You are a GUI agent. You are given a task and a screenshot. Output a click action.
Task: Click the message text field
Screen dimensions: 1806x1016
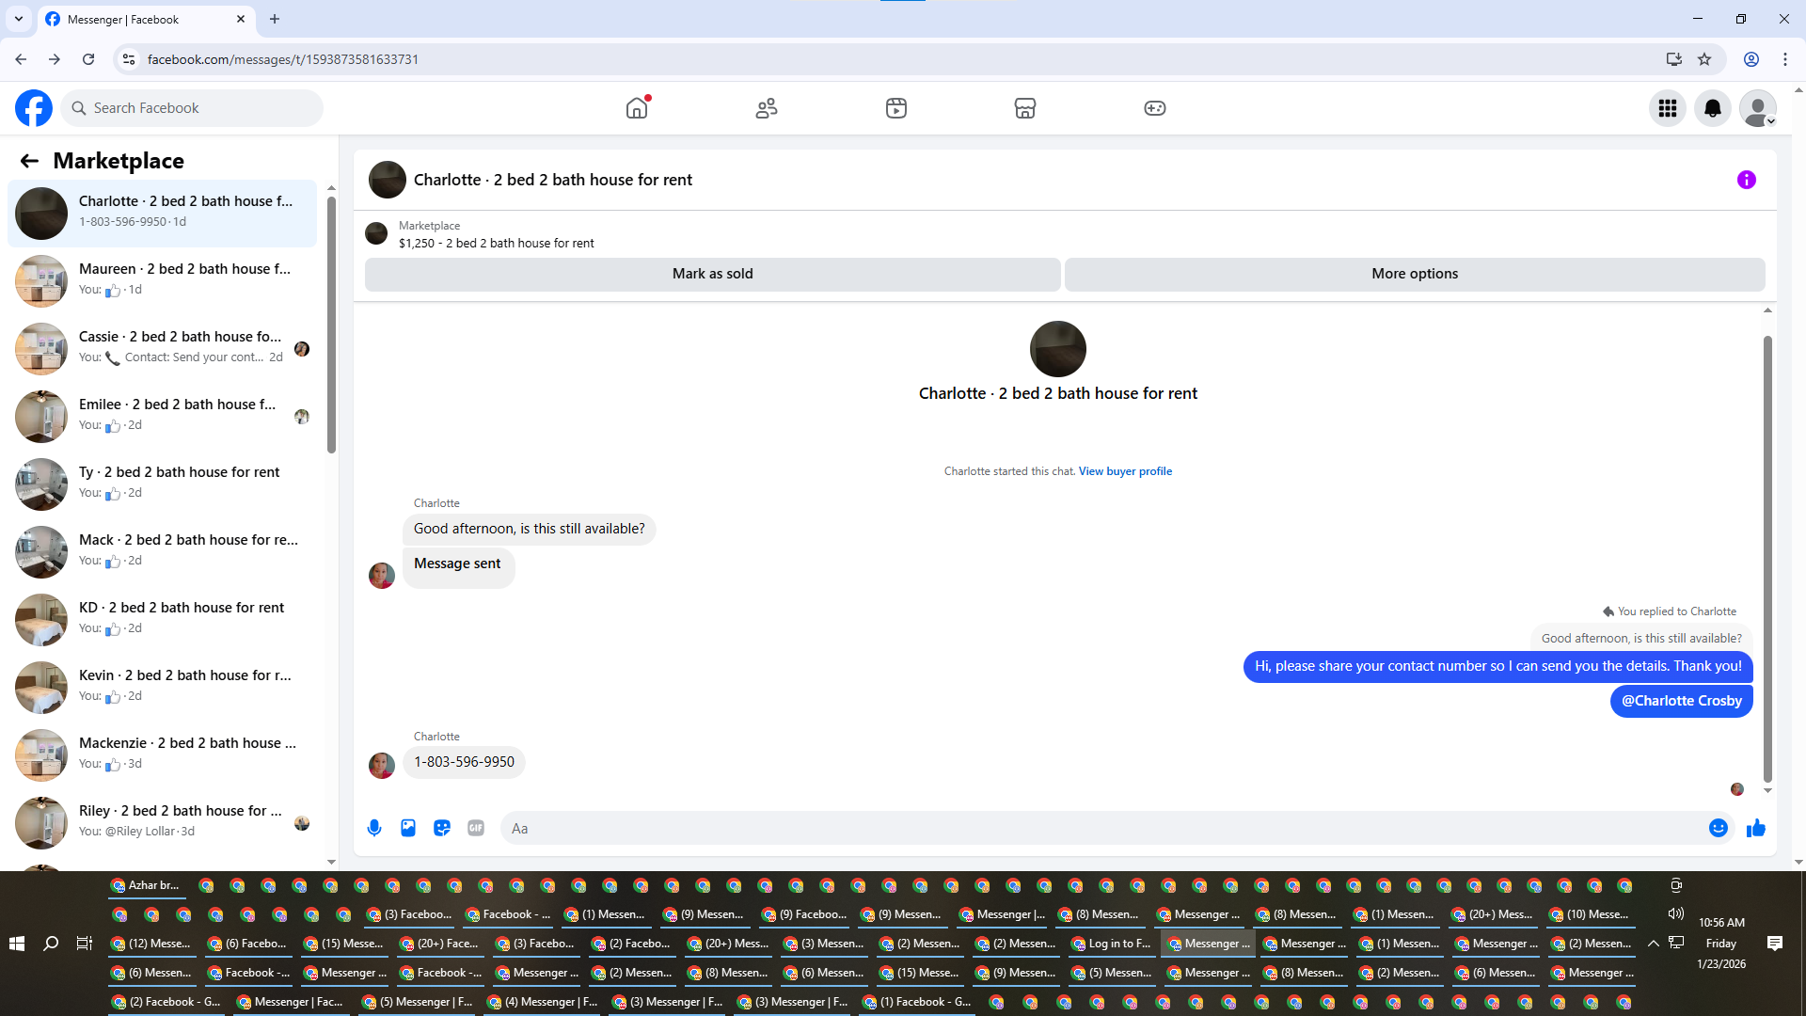pyautogui.click(x=1101, y=828)
